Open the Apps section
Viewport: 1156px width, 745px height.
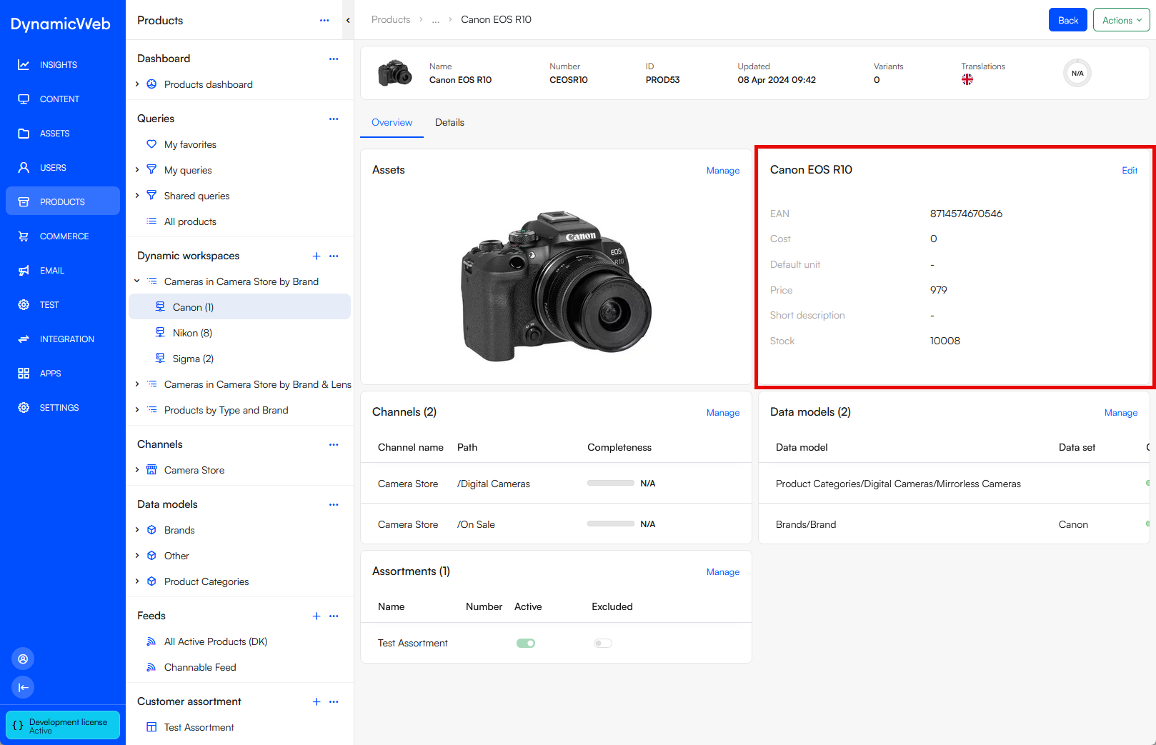[x=50, y=373]
